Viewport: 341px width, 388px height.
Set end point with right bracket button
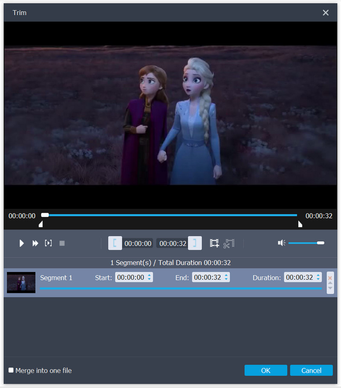click(195, 243)
